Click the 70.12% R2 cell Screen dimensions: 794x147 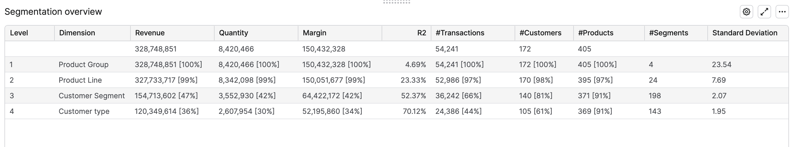point(414,111)
